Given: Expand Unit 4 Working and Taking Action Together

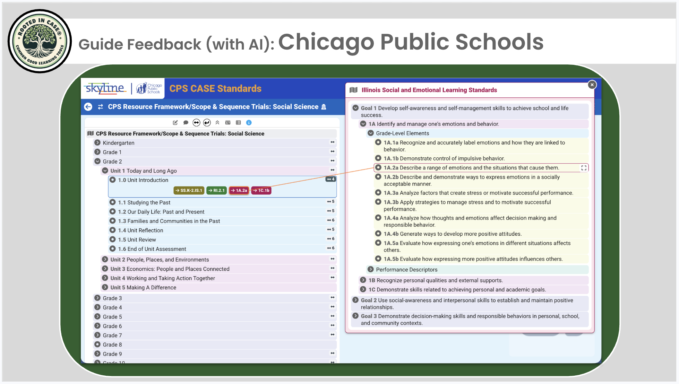Looking at the screenshot, I should (x=105, y=278).
